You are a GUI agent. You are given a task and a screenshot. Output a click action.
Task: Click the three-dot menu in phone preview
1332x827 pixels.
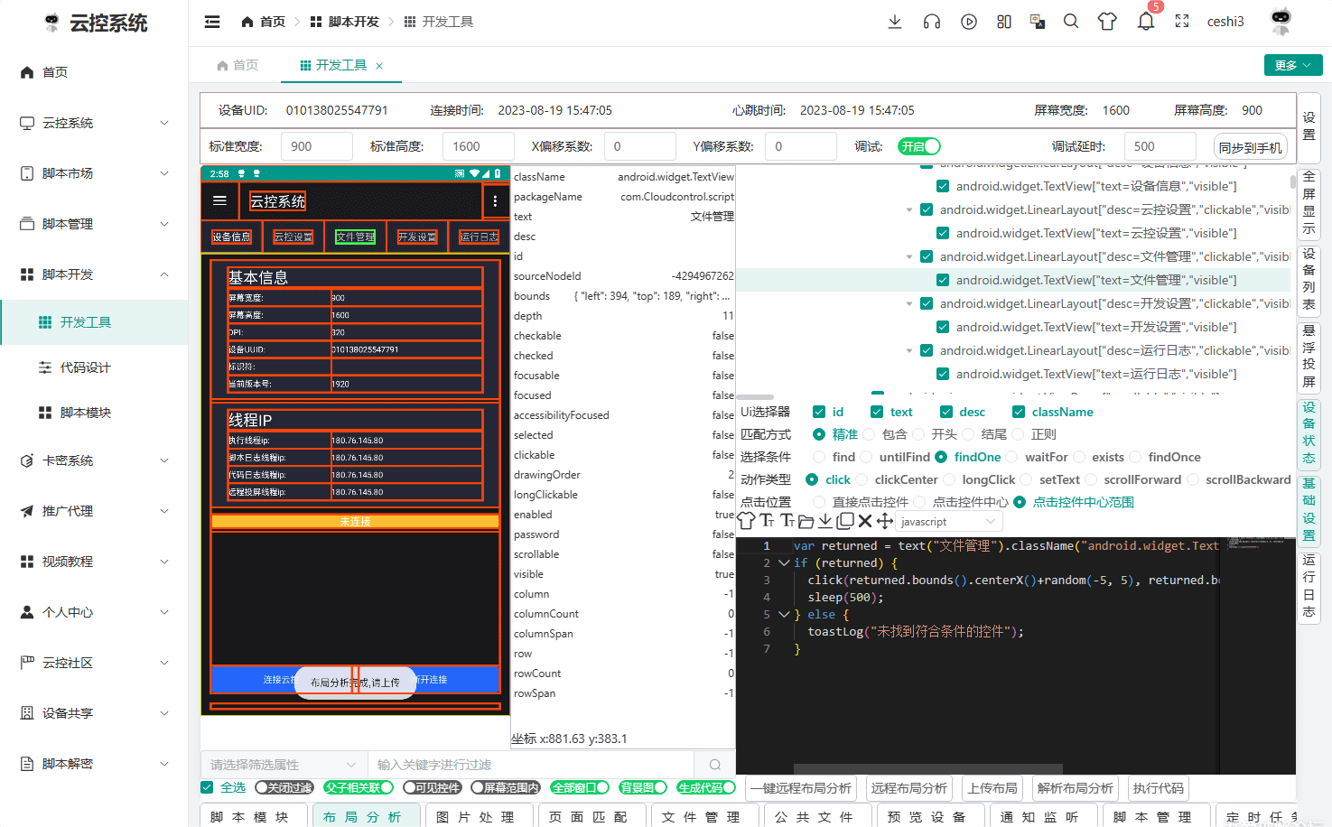495,201
